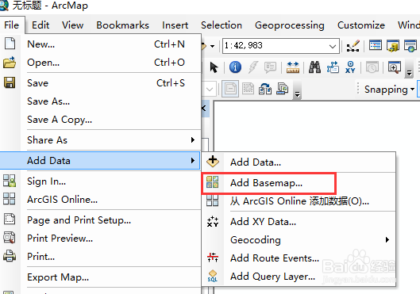Click the Find Route tool
Screen dimensions: 420x294
click(x=333, y=67)
